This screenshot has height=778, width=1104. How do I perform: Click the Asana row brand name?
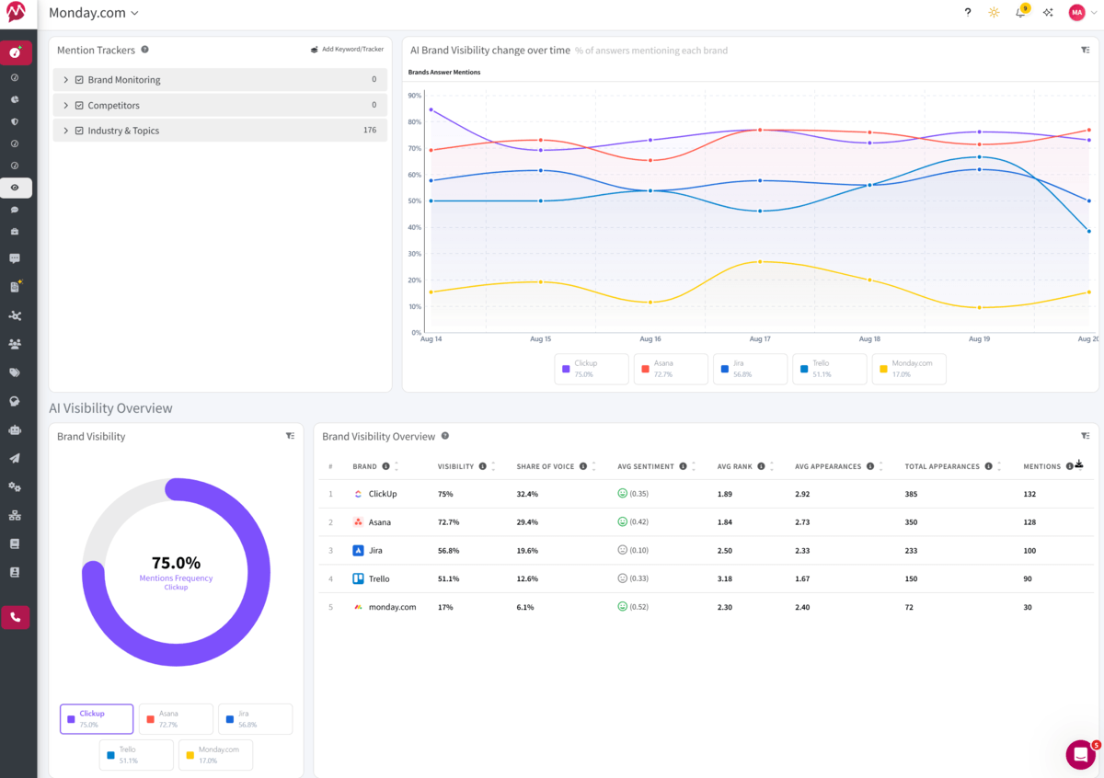[x=379, y=522]
